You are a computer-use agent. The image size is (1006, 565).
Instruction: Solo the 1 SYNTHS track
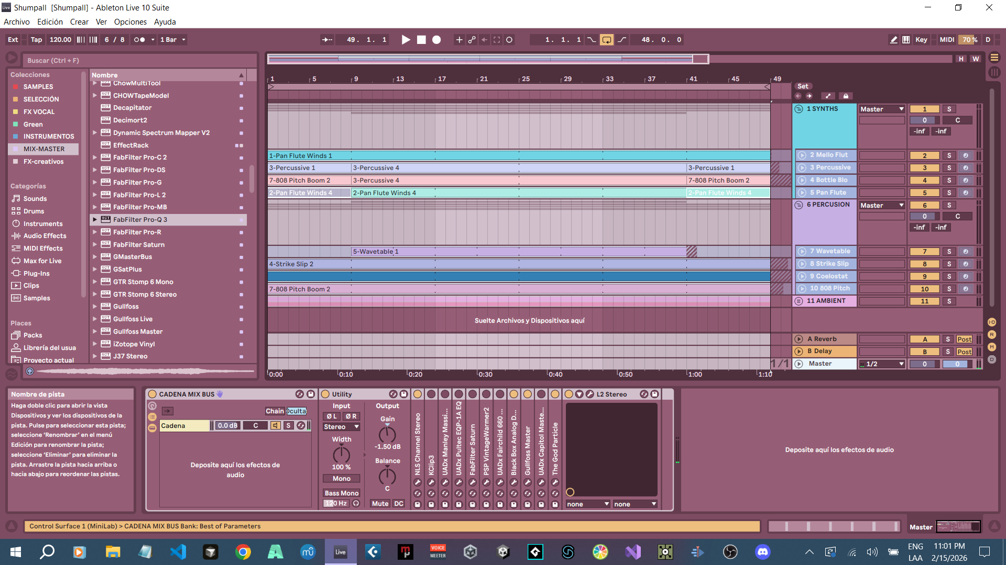949,109
